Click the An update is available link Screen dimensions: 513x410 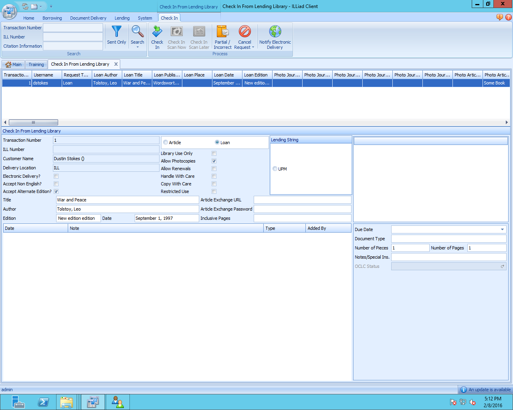(x=489, y=390)
